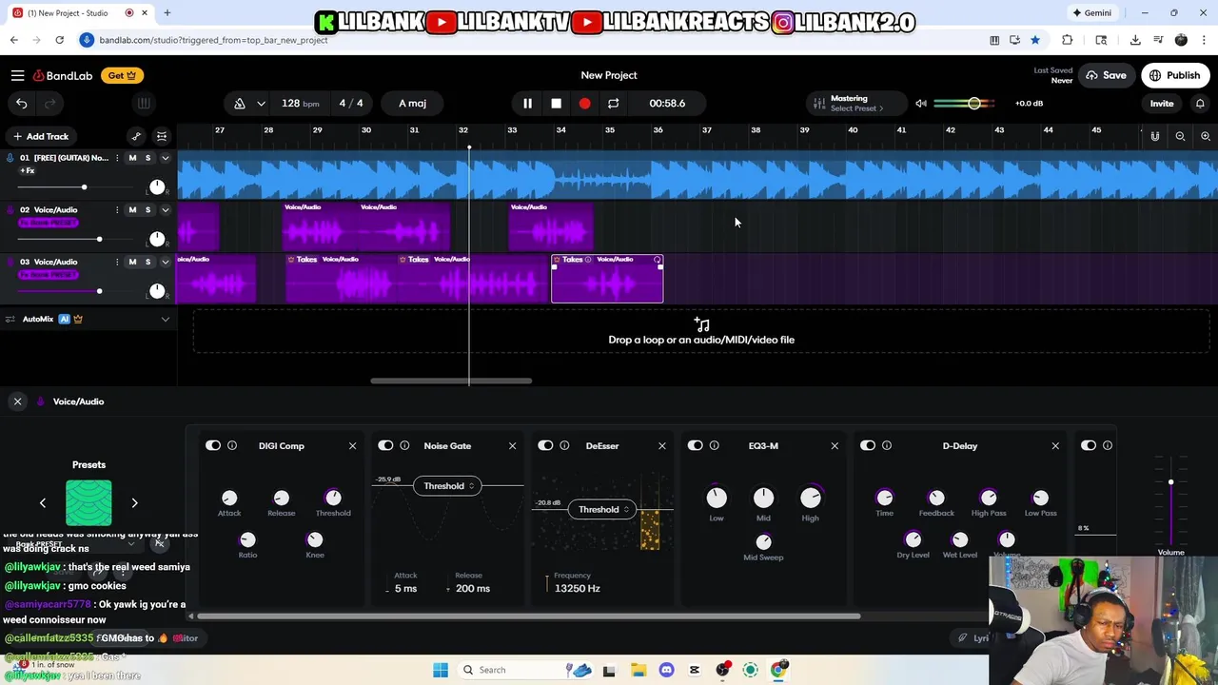Solo track 01 guitar
1218x685 pixels.
click(x=147, y=158)
